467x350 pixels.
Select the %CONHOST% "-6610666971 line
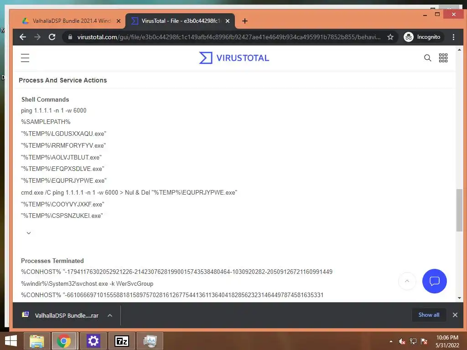[172, 295]
